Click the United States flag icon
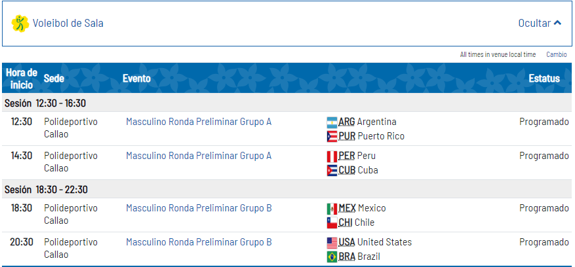Screen dimensions: 575x267 332,243
